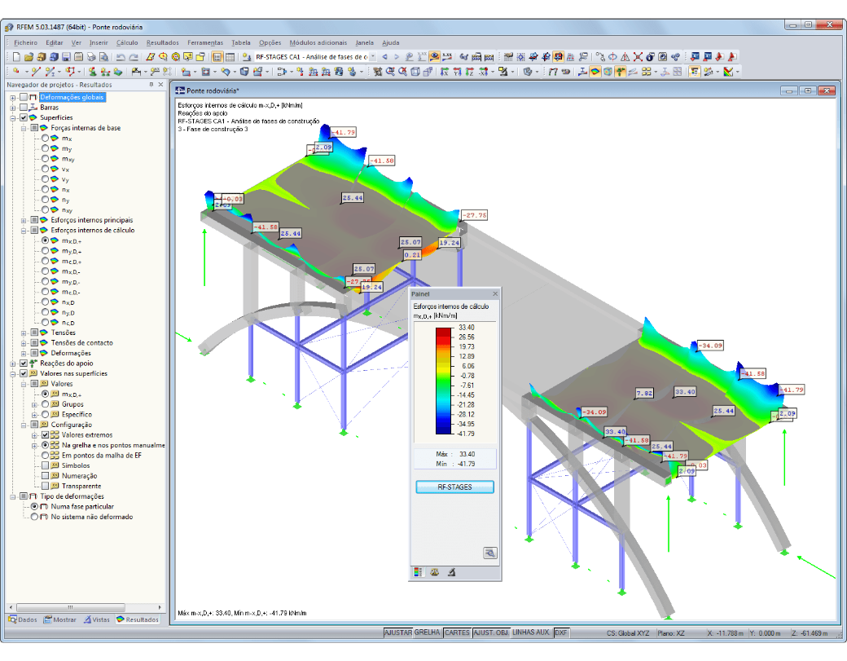Close the Painel floating panel

pos(495,294)
